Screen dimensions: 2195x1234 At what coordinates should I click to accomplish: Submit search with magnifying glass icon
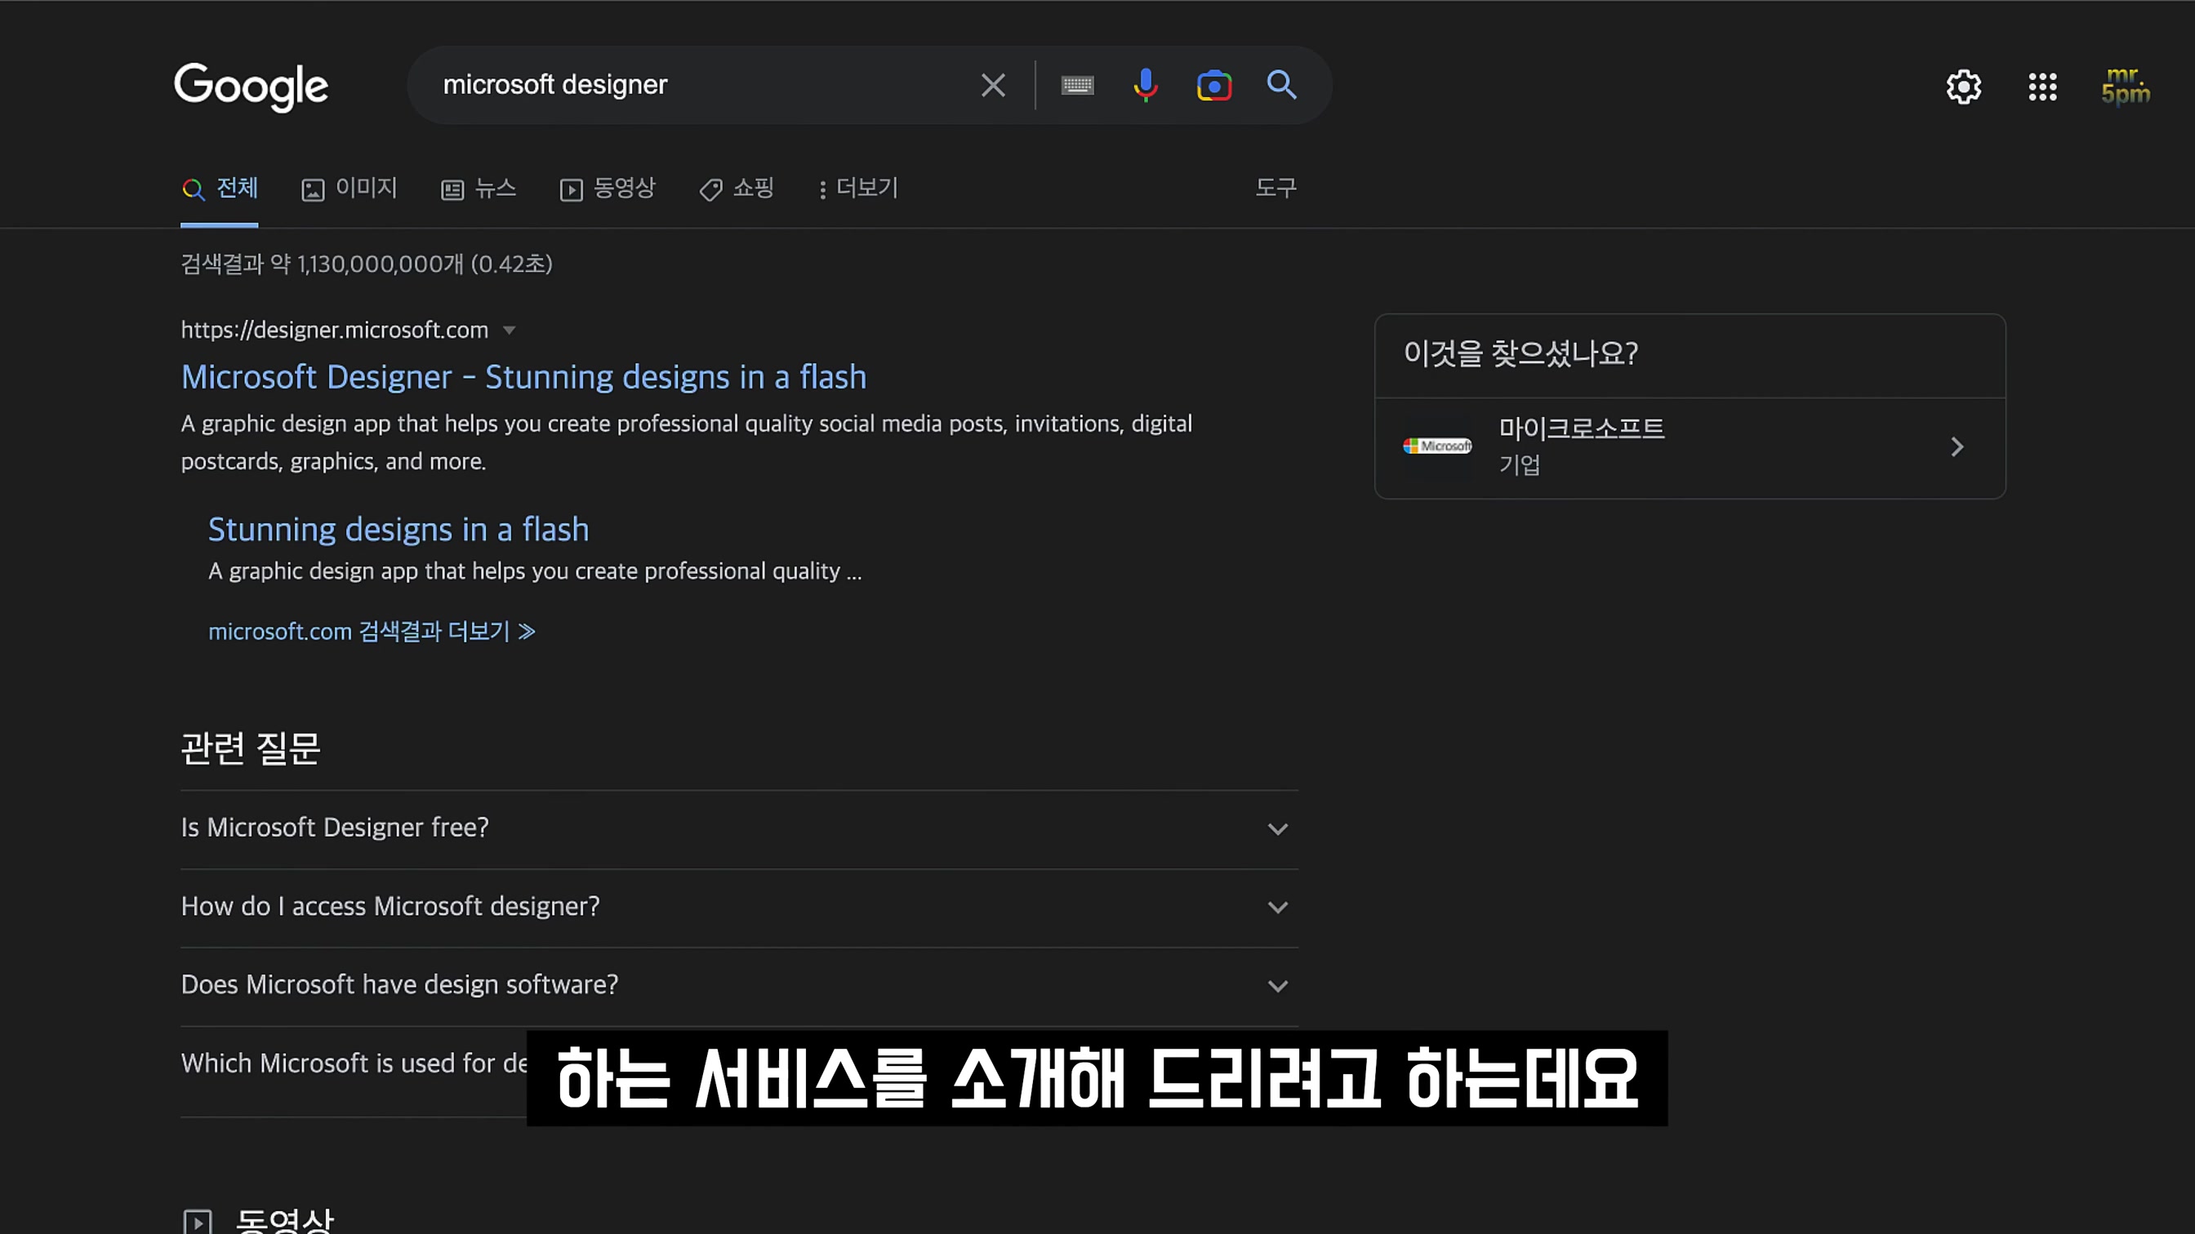click(1281, 85)
